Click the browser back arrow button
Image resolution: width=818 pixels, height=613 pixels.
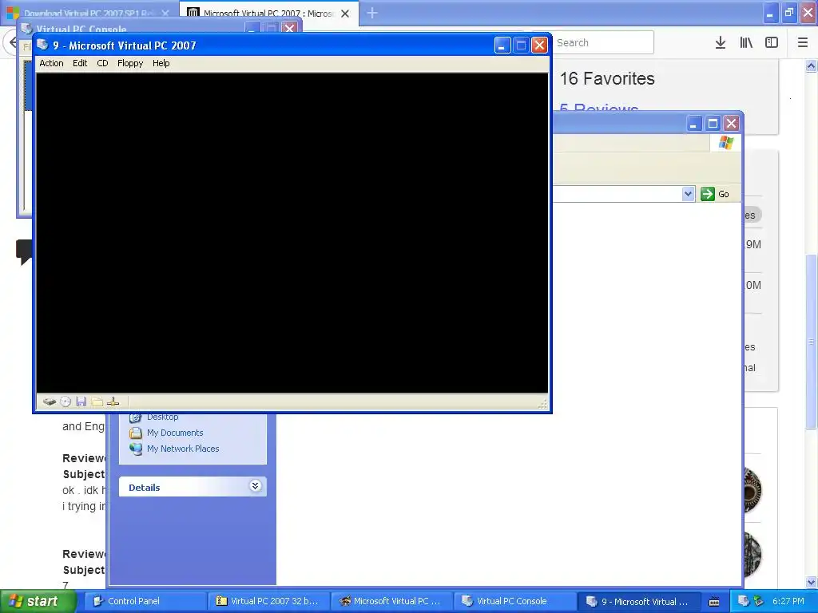tap(13, 42)
